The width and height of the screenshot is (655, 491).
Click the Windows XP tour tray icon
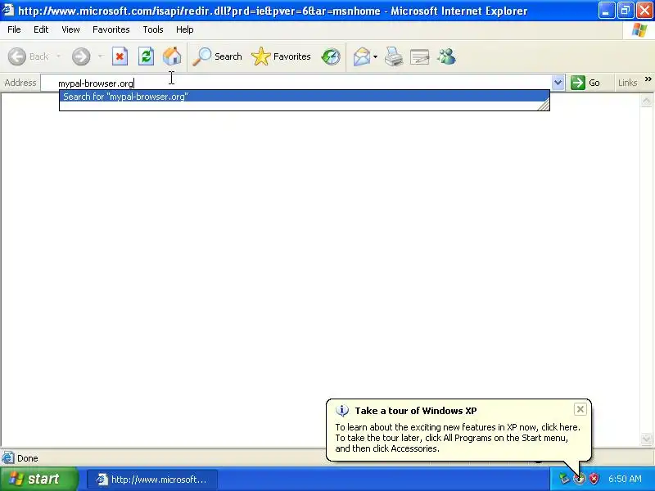[x=579, y=479]
